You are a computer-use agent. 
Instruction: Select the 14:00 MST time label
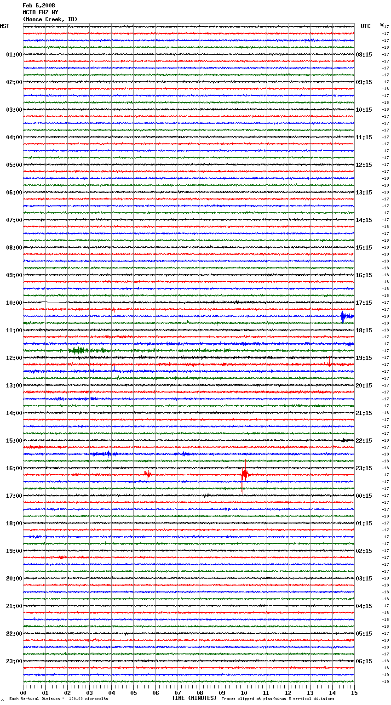pos(14,413)
